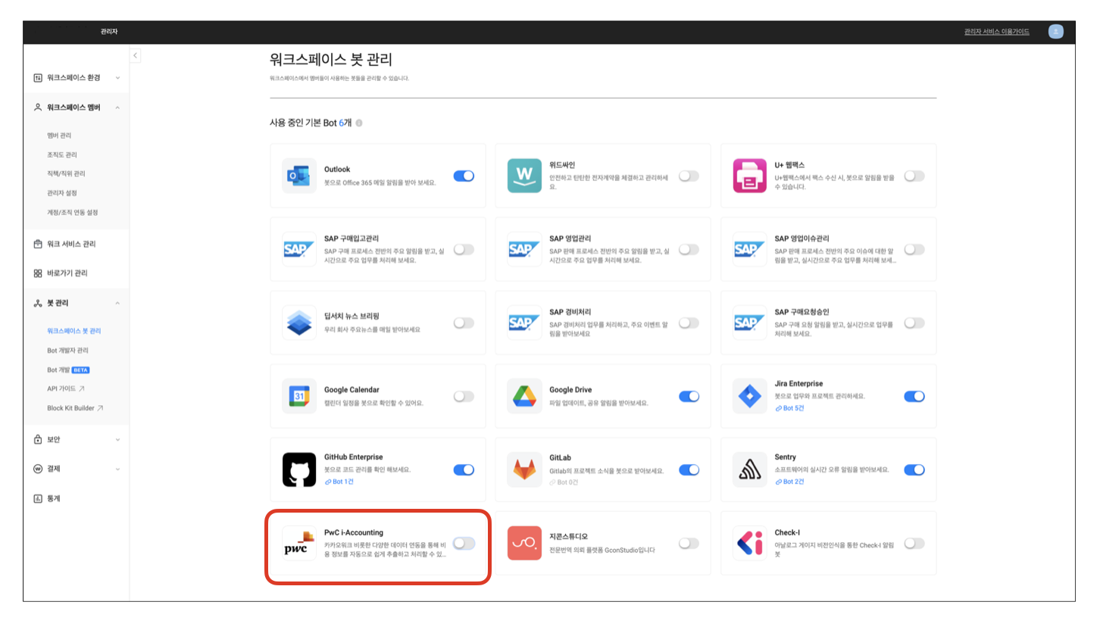1103x633 pixels.
Task: Open 멤버 관리 in the sidebar
Action: click(59, 136)
